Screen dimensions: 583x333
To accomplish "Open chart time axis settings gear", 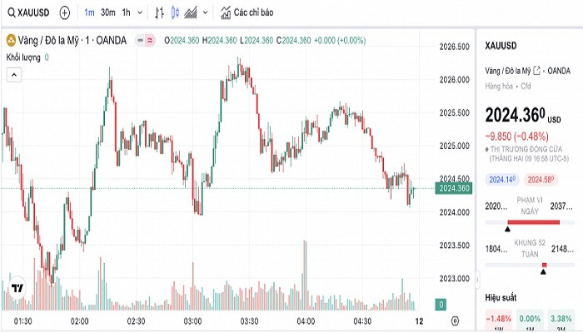I will coord(455,321).
